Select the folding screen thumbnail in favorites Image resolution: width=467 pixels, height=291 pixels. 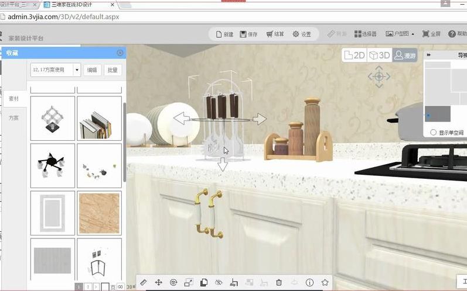tap(99, 259)
